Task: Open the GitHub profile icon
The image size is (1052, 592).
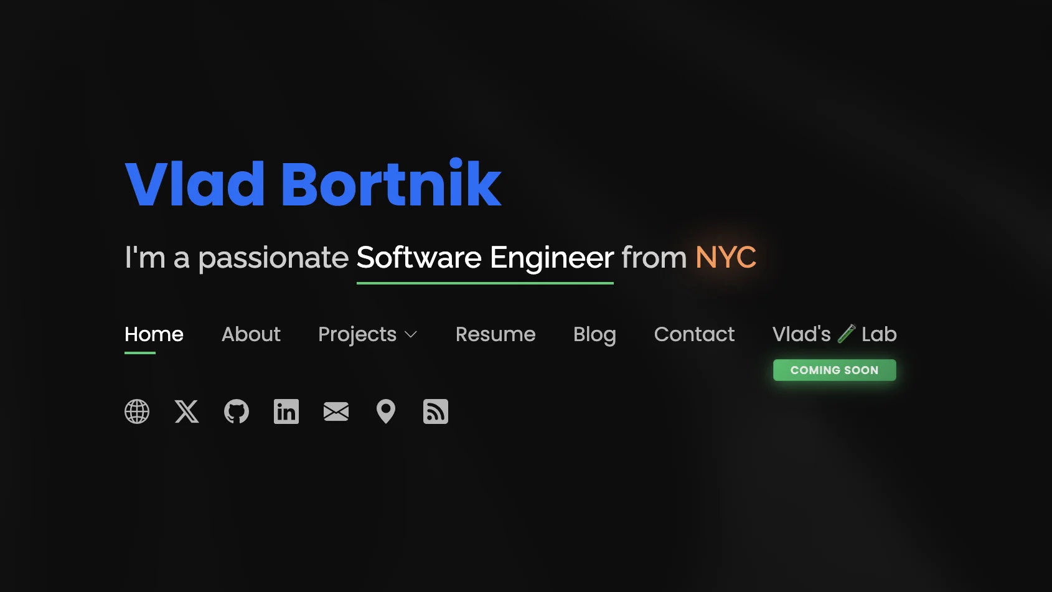Action: tap(237, 411)
